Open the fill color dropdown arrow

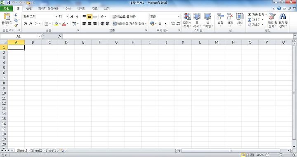click(x=60, y=23)
